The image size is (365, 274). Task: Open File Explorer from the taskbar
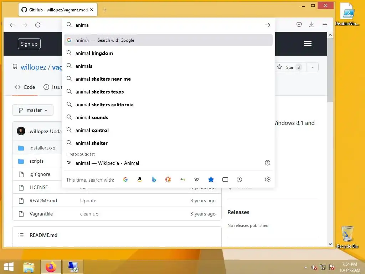[29, 267]
